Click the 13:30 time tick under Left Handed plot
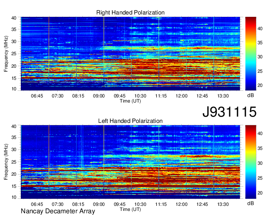 [223, 204]
